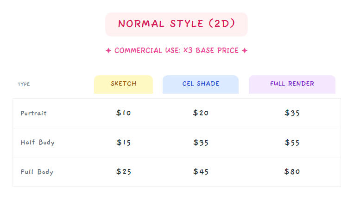354x198 pixels.
Task: Click the Commercial Use x3 base price text
Action: 177,50
